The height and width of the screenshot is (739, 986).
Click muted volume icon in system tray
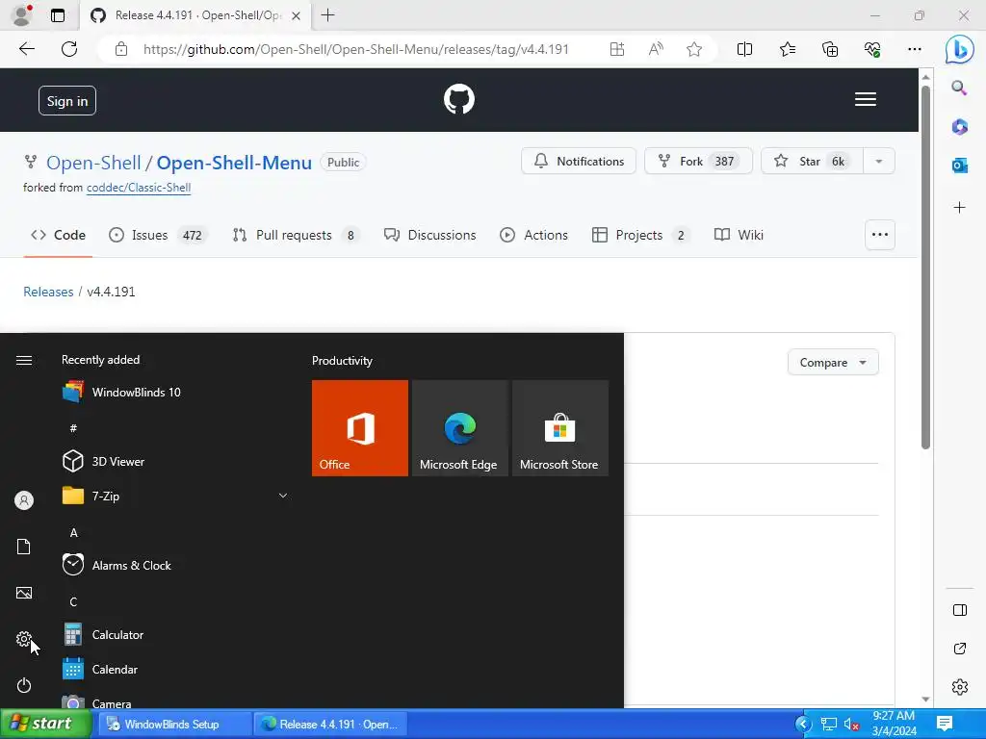pos(851,724)
